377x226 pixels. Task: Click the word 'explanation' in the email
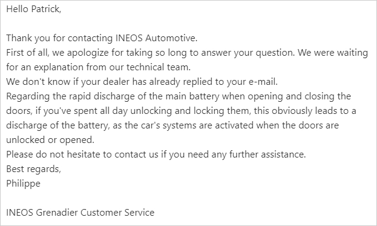(59, 67)
